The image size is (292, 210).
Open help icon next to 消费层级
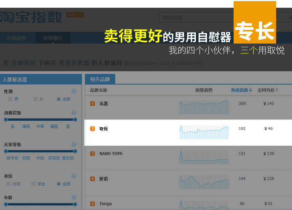click(x=74, y=113)
